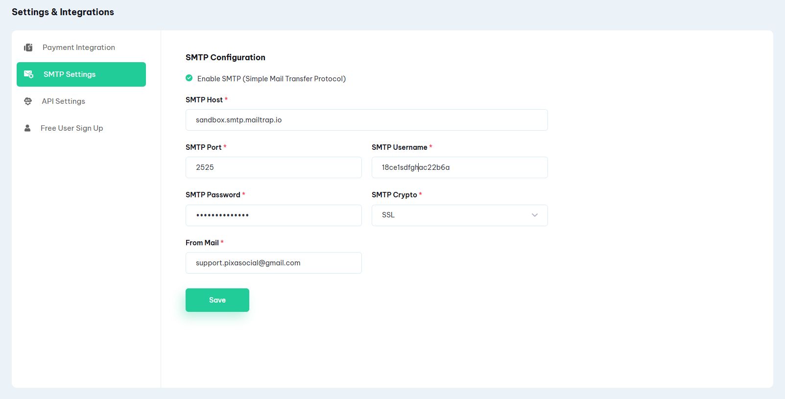
Task: Click the envelope icon on the active sidebar item
Action: 28,74
